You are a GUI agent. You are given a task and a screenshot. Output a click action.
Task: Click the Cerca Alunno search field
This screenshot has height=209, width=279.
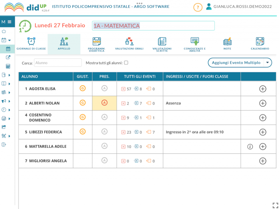pyautogui.click(x=58, y=63)
